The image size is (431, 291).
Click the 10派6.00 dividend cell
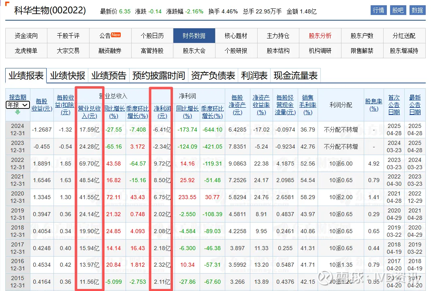[x=341, y=164]
